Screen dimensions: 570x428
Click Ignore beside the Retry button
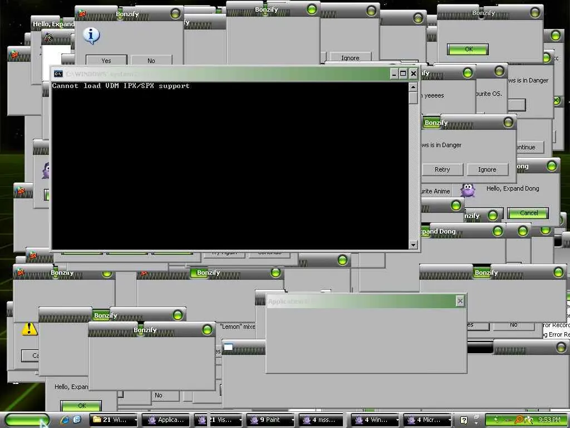[487, 169]
